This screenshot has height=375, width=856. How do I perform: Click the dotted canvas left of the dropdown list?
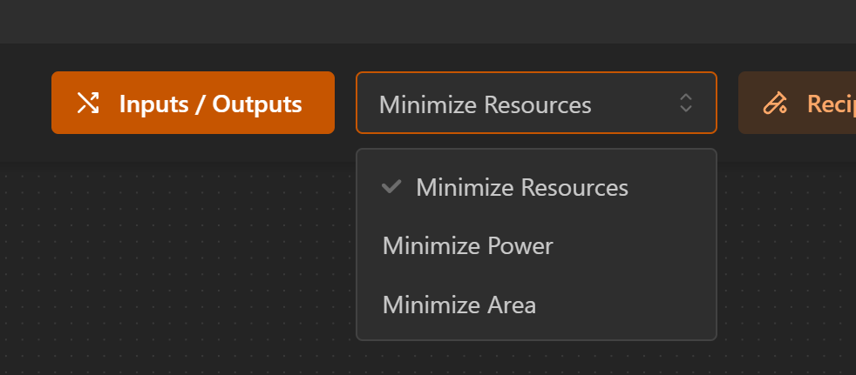tap(174, 261)
